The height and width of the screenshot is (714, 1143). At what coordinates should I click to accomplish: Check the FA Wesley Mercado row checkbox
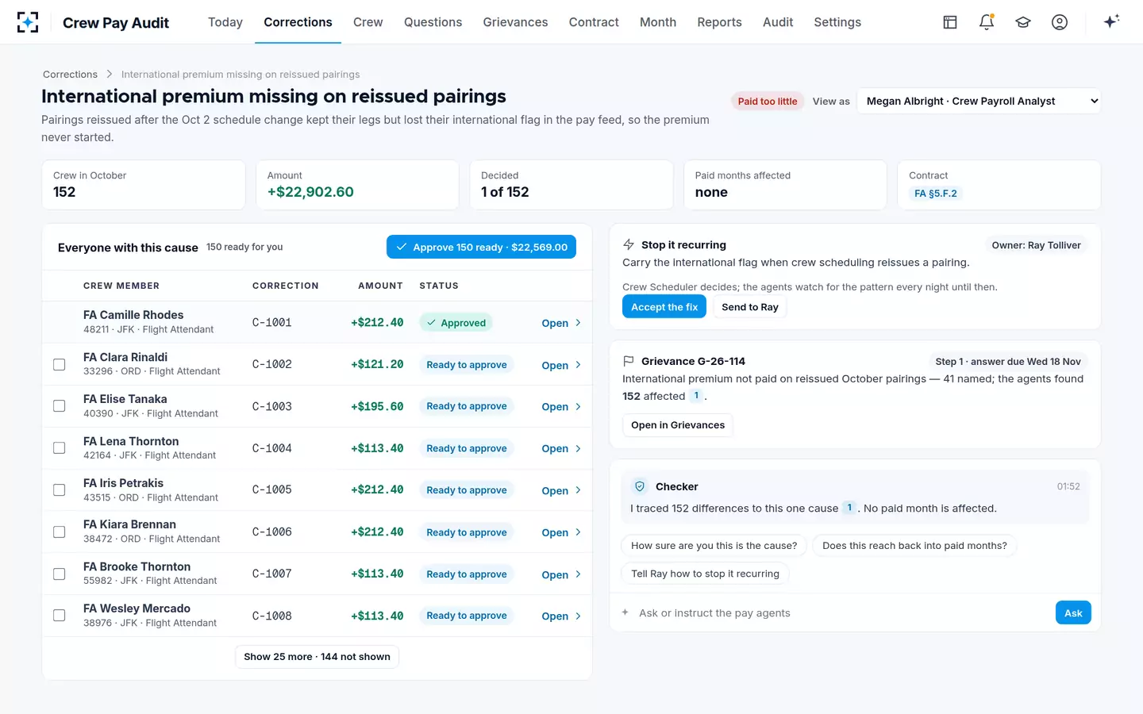60,616
